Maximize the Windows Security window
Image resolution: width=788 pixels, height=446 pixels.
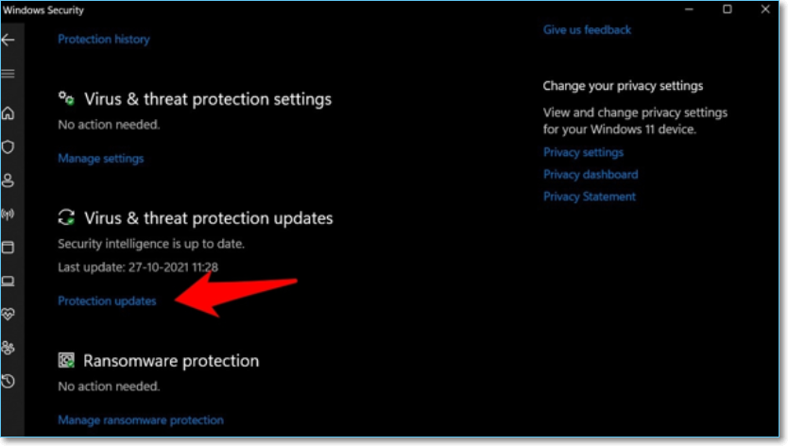click(727, 9)
